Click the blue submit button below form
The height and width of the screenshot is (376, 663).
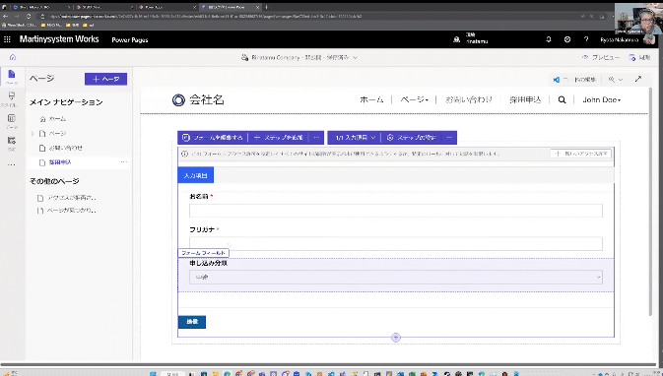pos(192,322)
